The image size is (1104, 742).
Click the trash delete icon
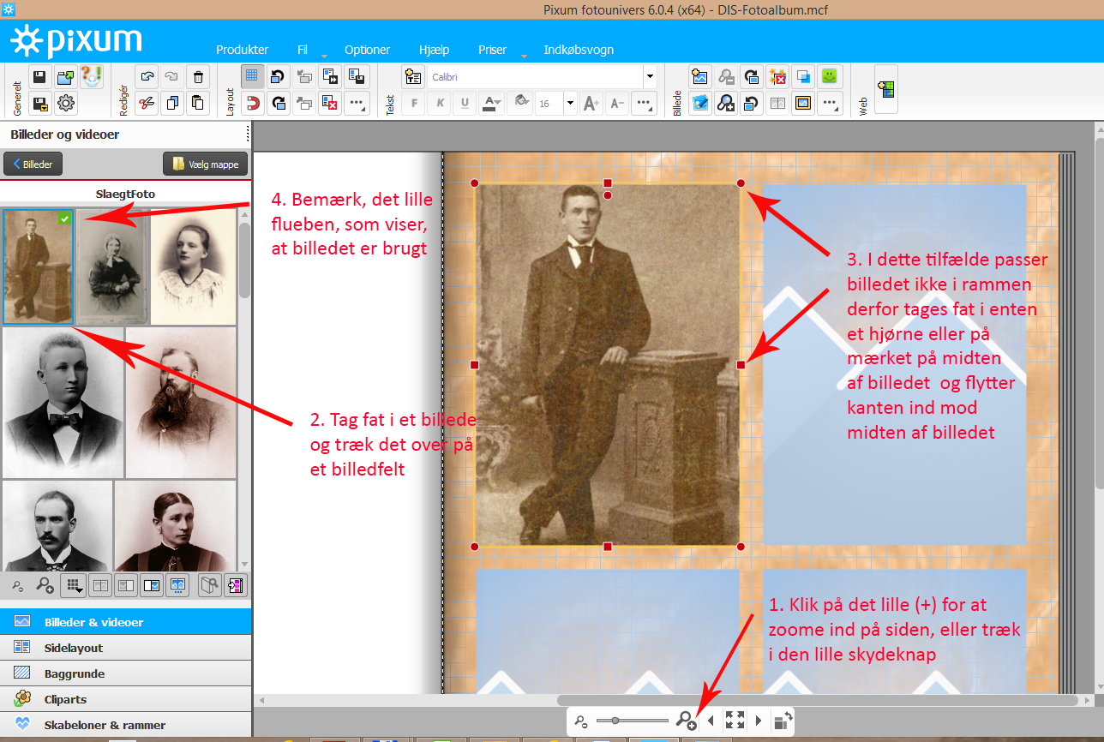coord(198,77)
